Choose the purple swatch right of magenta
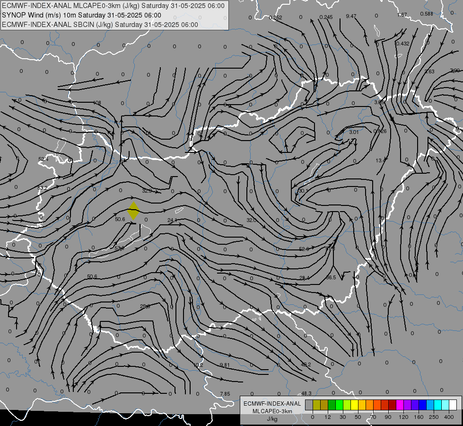This screenshot has height=426, width=463. [x=407, y=405]
